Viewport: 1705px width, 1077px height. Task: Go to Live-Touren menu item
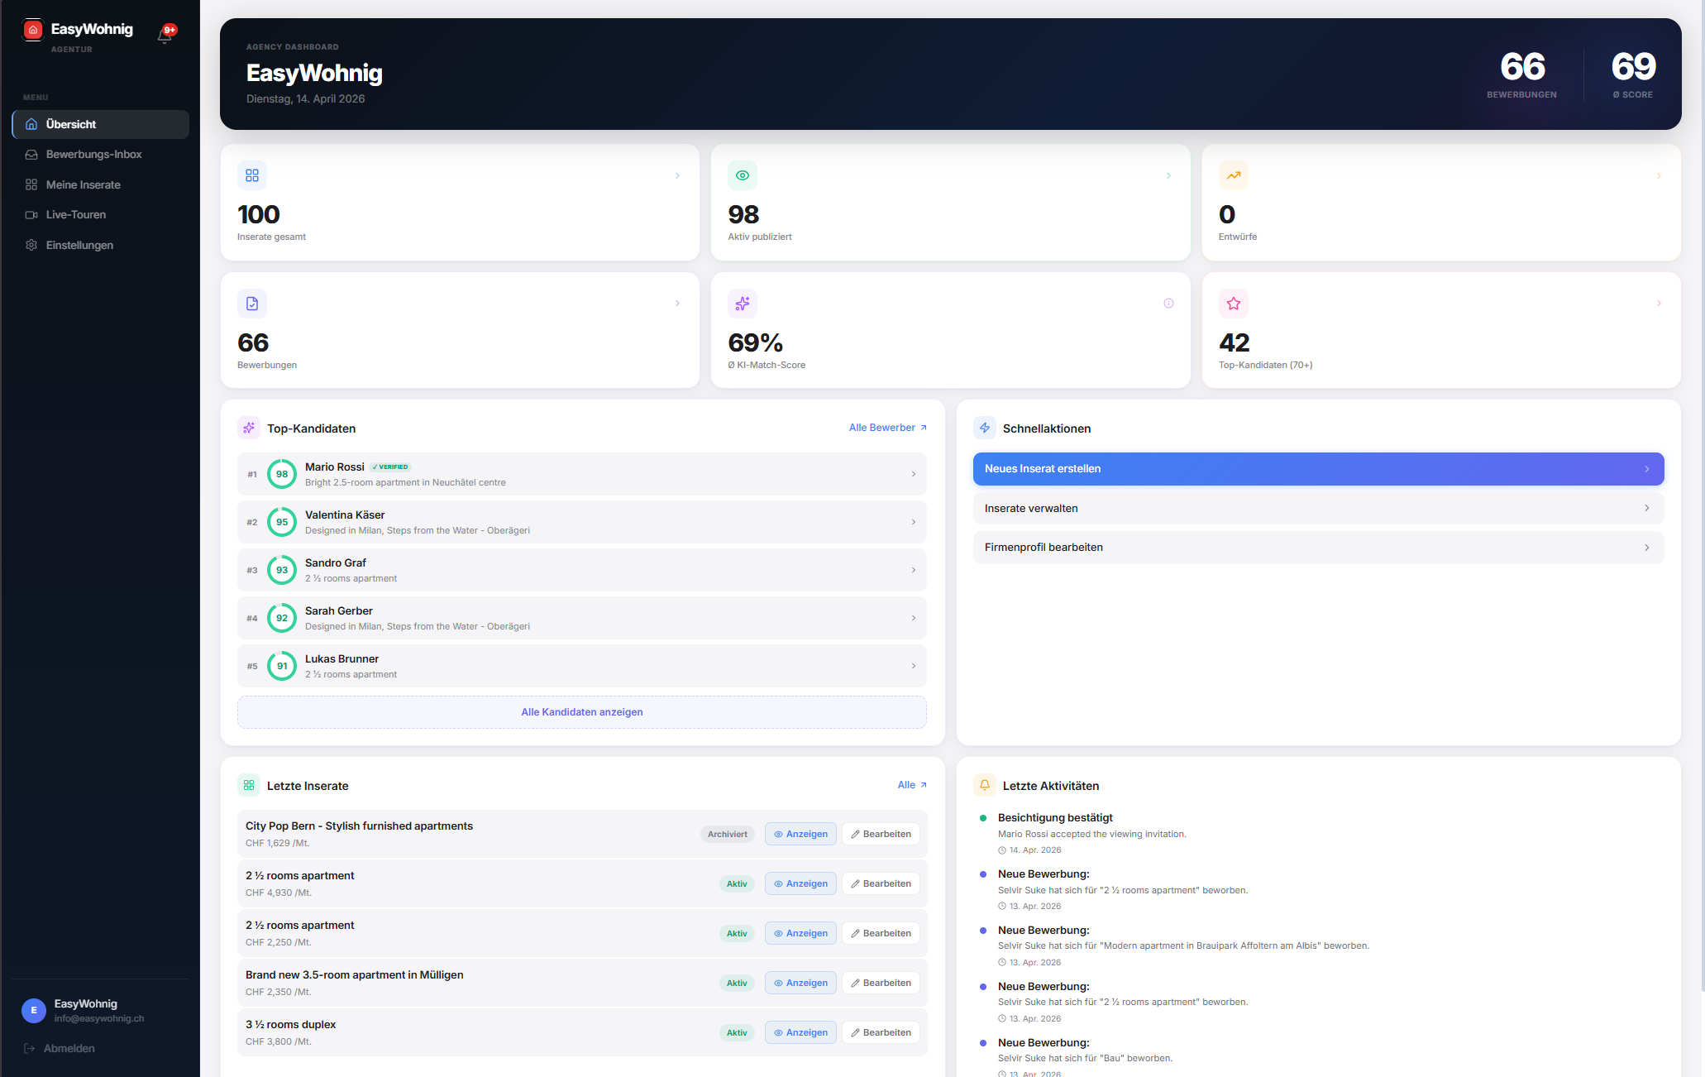click(x=76, y=215)
